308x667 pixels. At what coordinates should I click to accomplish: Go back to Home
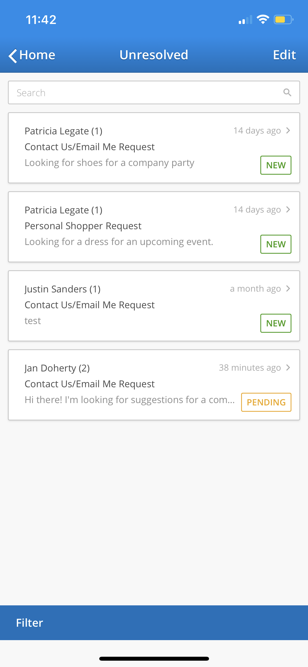[37, 55]
